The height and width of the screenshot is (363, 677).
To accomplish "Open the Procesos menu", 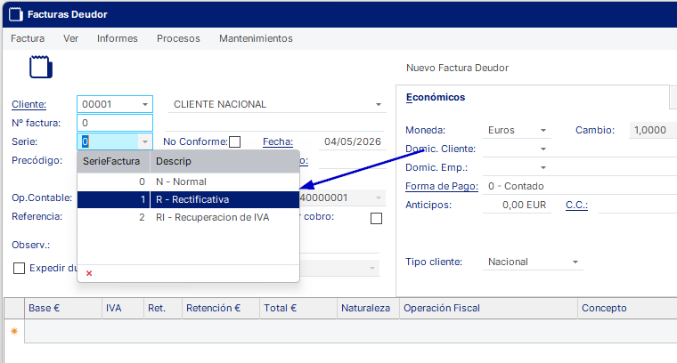I will coord(178,38).
